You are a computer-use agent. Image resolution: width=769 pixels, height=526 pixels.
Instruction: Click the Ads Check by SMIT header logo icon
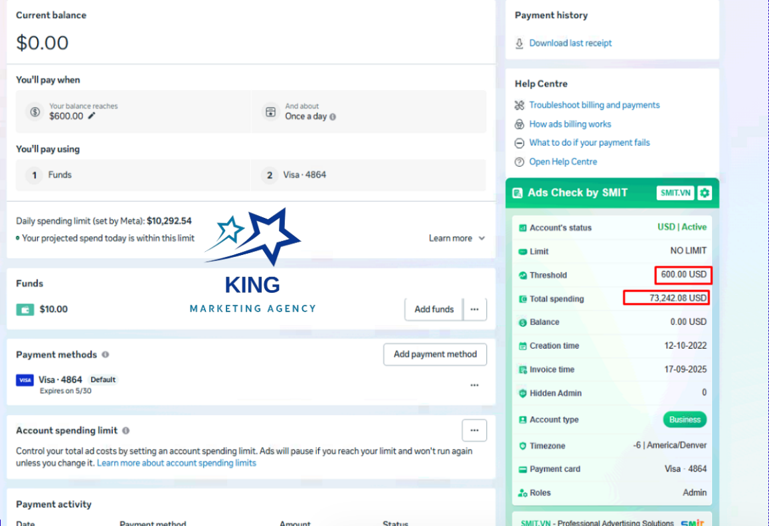(517, 193)
